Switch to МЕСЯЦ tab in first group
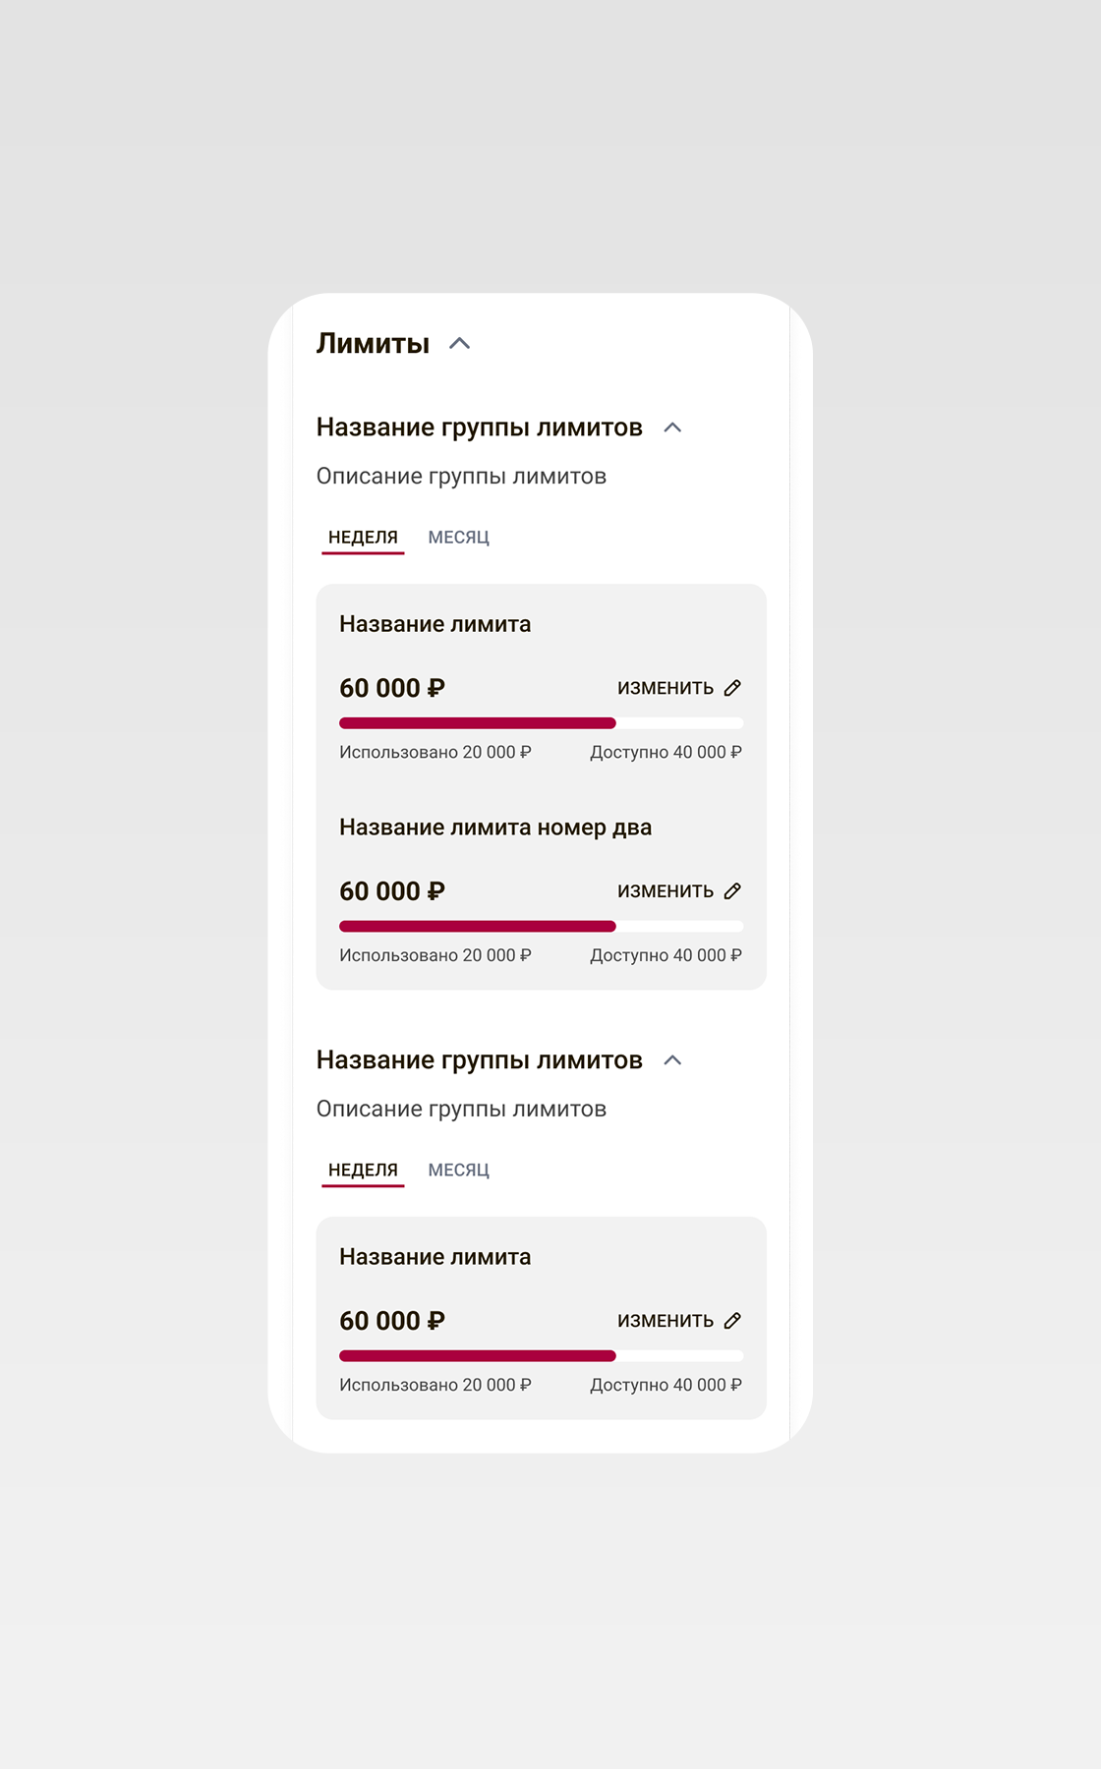 [458, 538]
